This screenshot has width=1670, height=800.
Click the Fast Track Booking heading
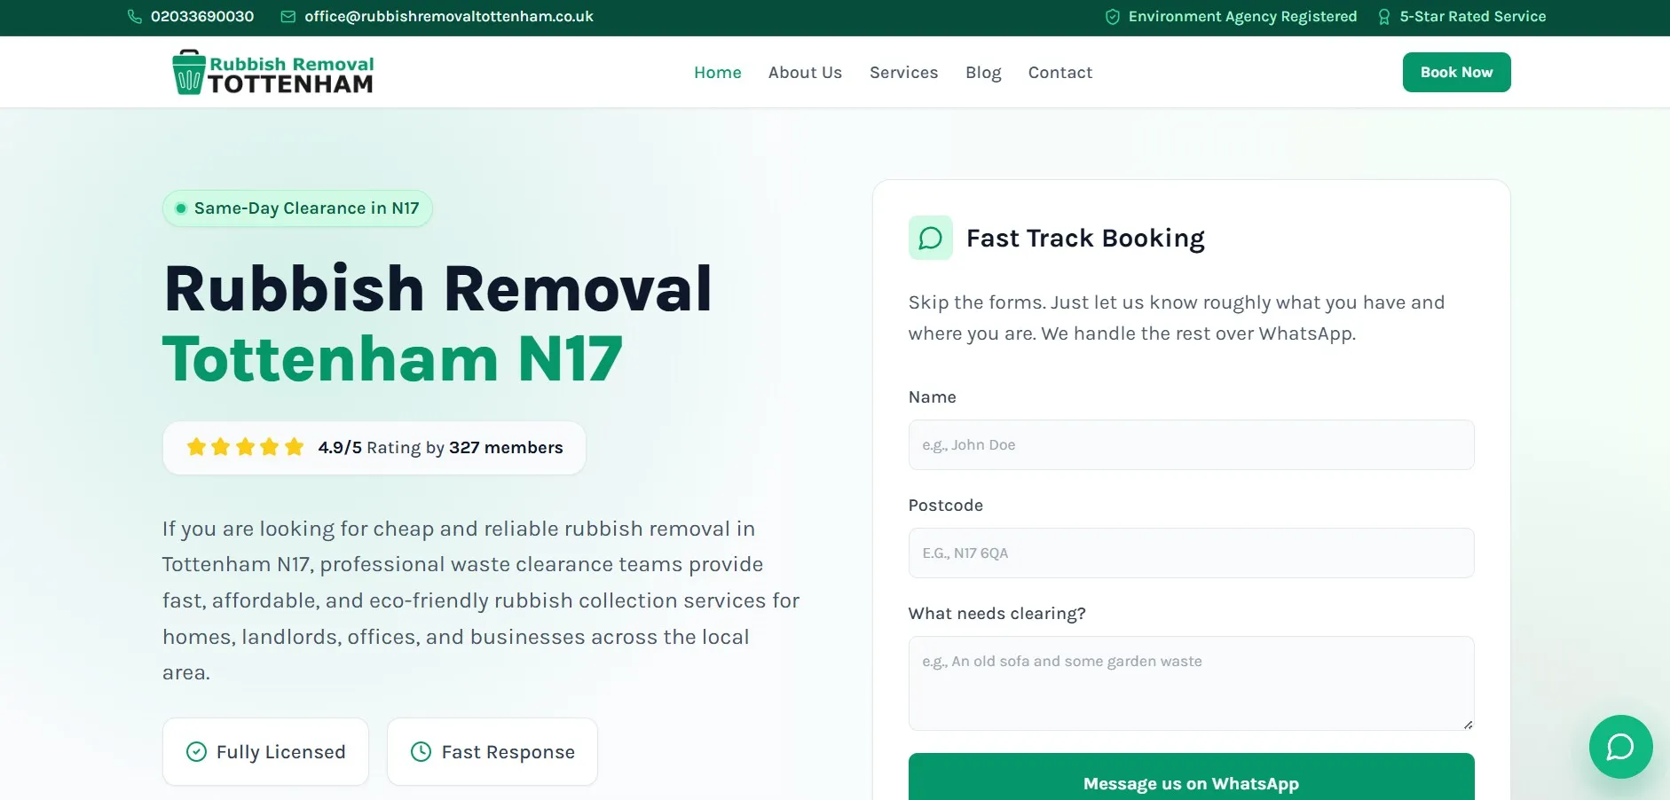(x=1085, y=239)
